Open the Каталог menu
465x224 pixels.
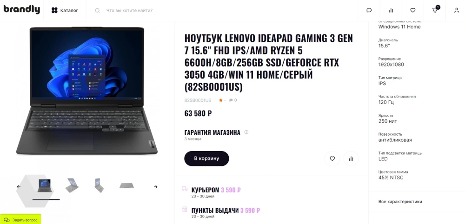65,10
